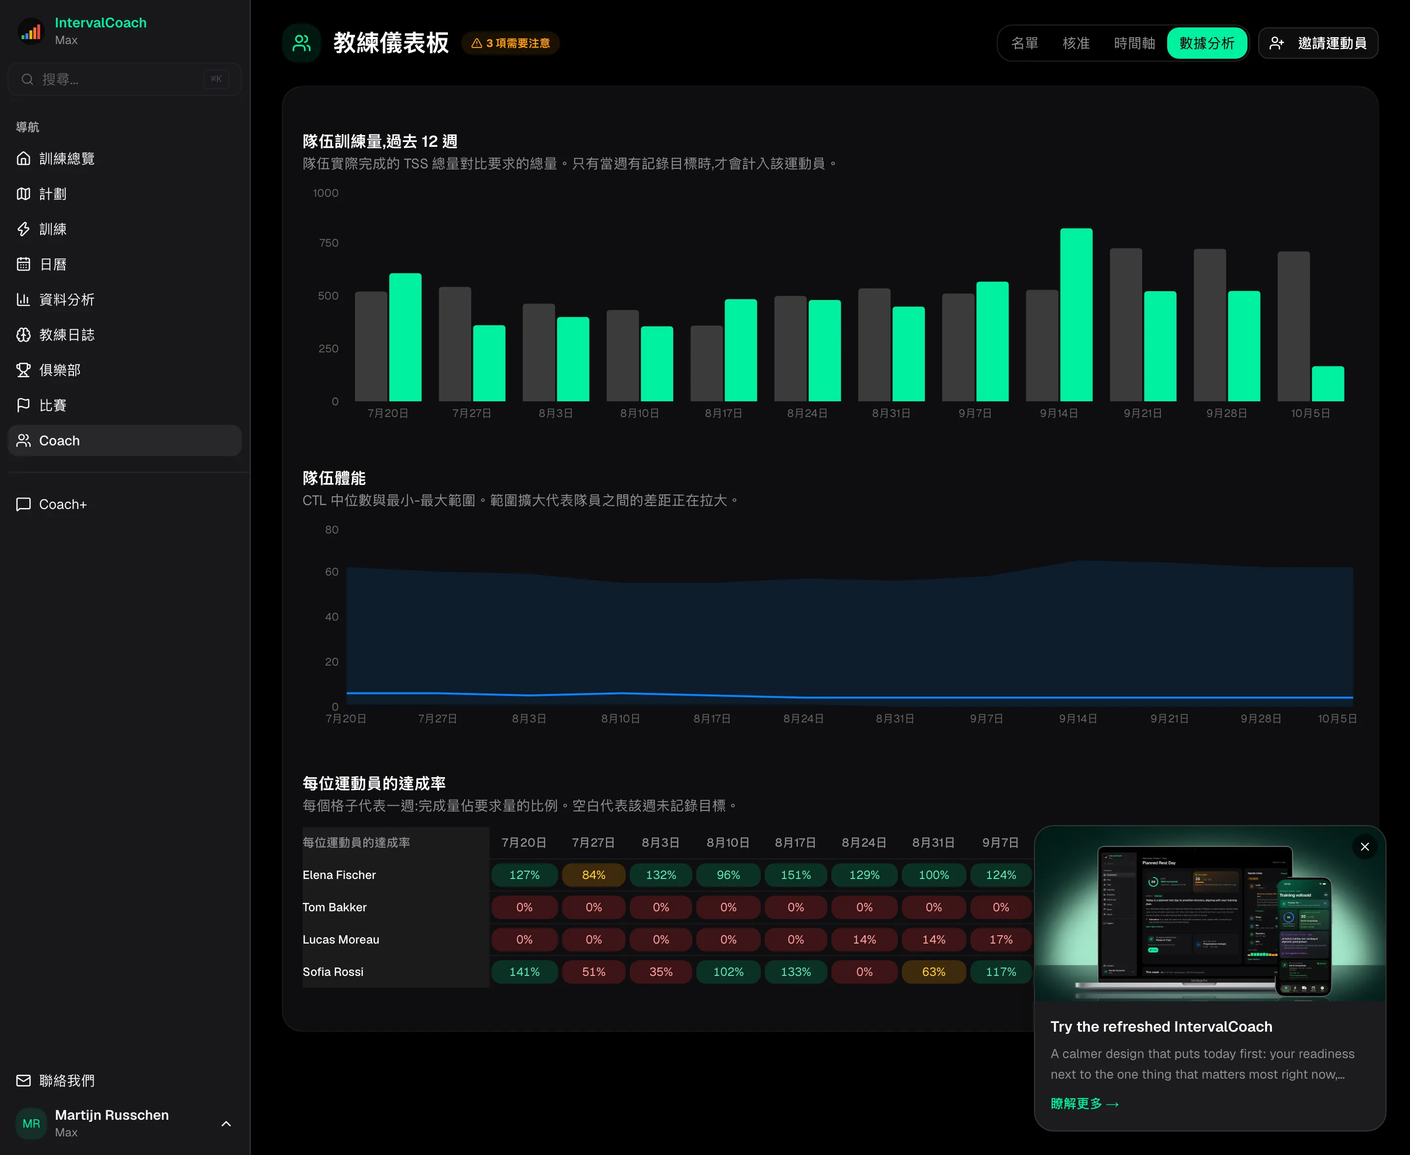The image size is (1410, 1155).
Task: Click Elena Fischer's 151% cell
Action: click(x=796, y=875)
